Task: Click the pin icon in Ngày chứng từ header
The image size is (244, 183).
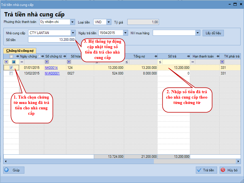Action: [x=42, y=56]
